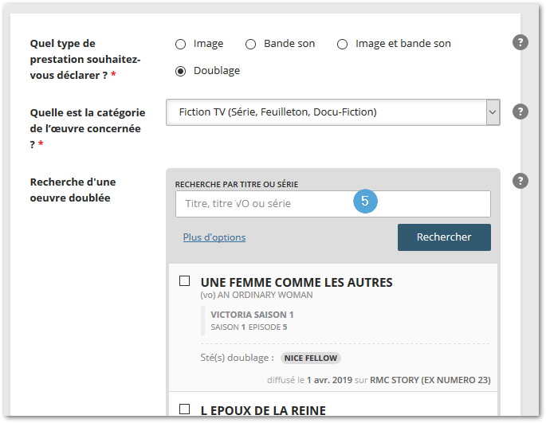
Task: Click the NICE FELLOW dubbing company tag
Action: (x=311, y=358)
